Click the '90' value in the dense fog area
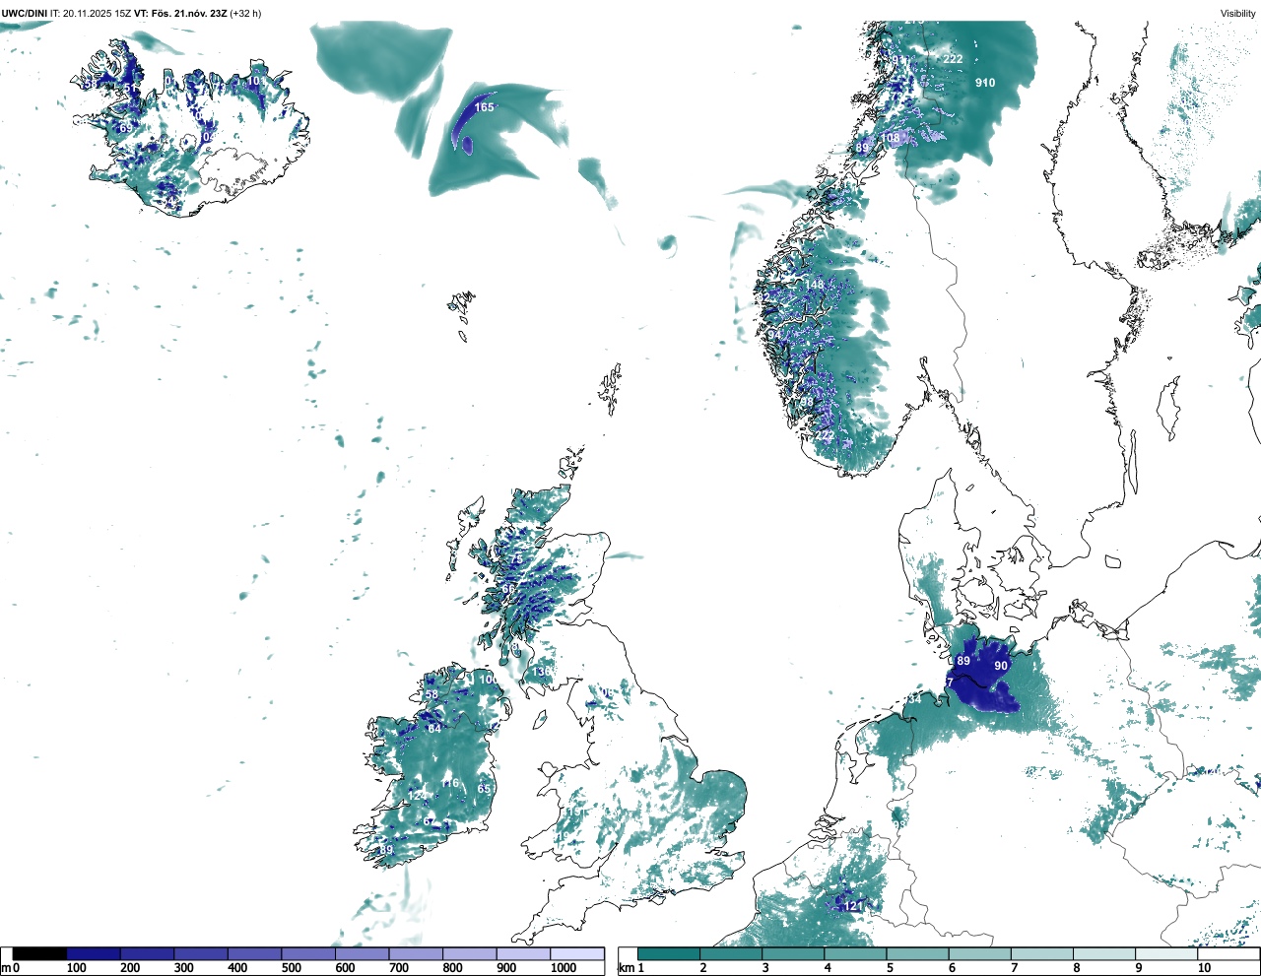The height and width of the screenshot is (976, 1261). click(1001, 666)
